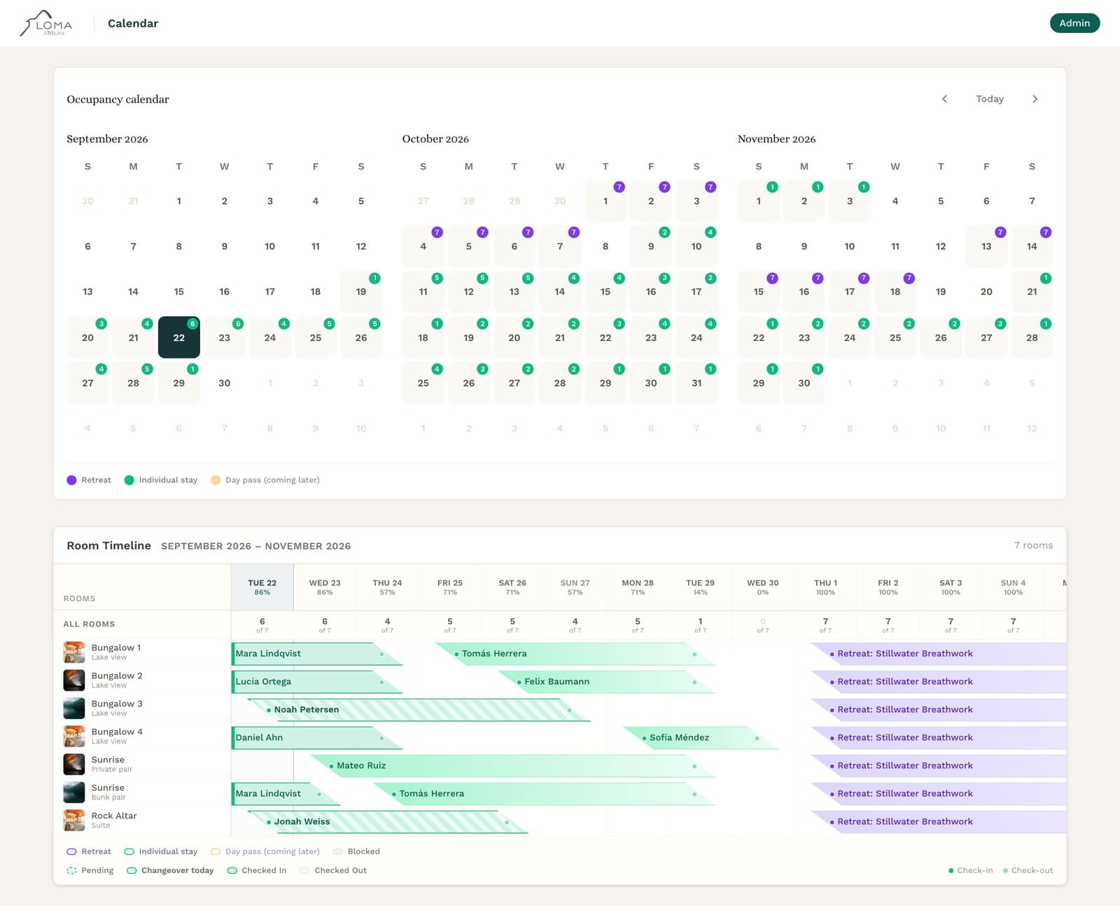Click the Today button
Image resolution: width=1120 pixels, height=906 pixels.
(x=990, y=99)
